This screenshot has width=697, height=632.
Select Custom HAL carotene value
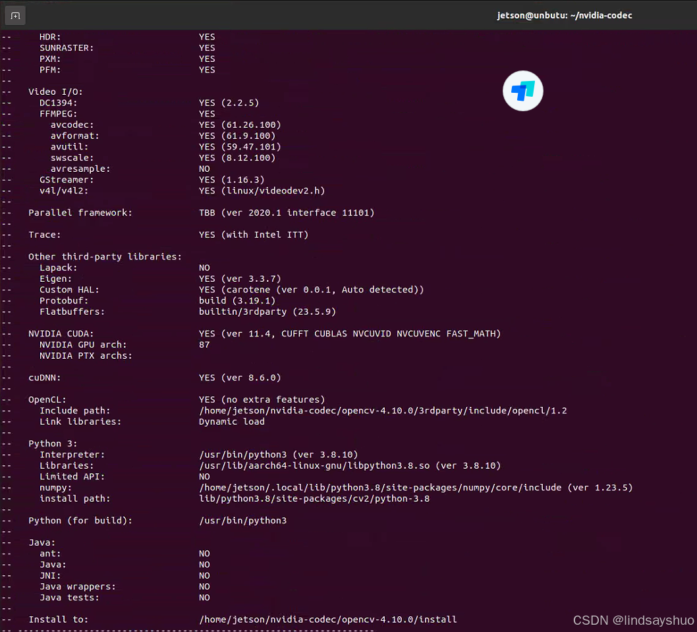[x=311, y=290]
